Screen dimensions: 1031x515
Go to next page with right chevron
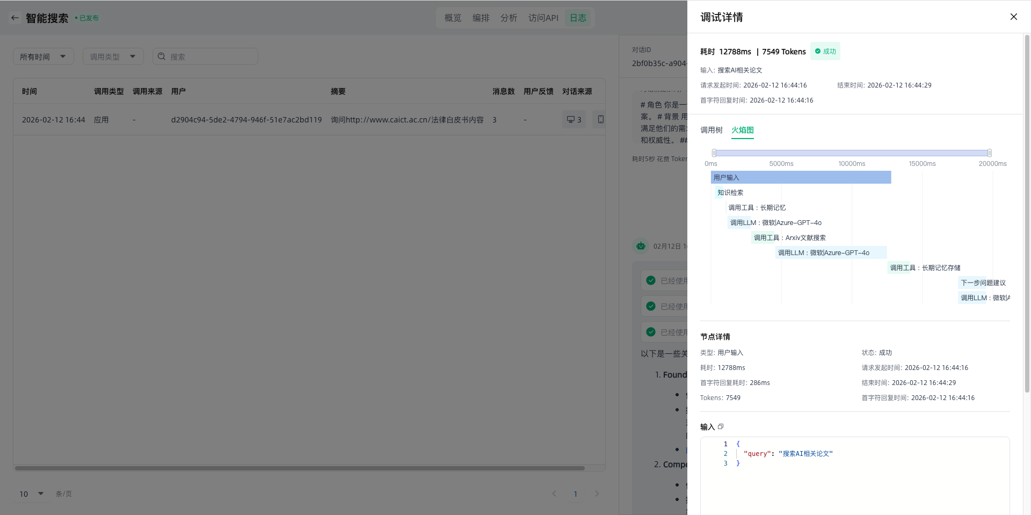[597, 494]
